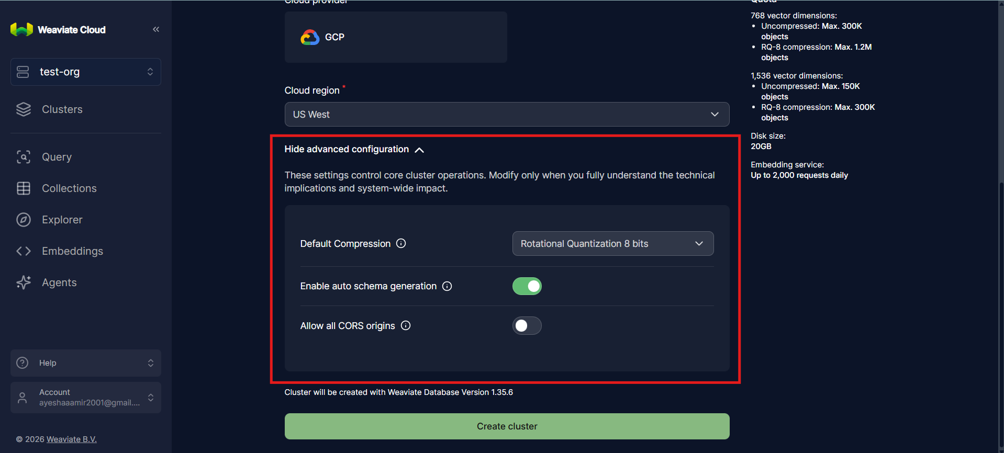Collapse the advanced configuration section
Viewport: 1004px width, 453px height.
[354, 150]
